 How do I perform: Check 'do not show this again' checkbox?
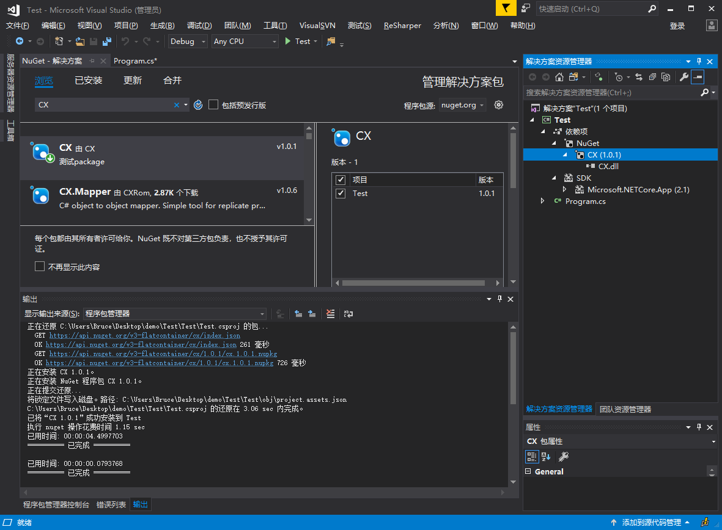(x=40, y=266)
